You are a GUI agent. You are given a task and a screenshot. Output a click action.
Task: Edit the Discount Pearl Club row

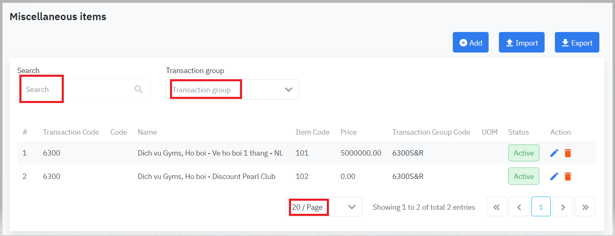[x=554, y=176]
